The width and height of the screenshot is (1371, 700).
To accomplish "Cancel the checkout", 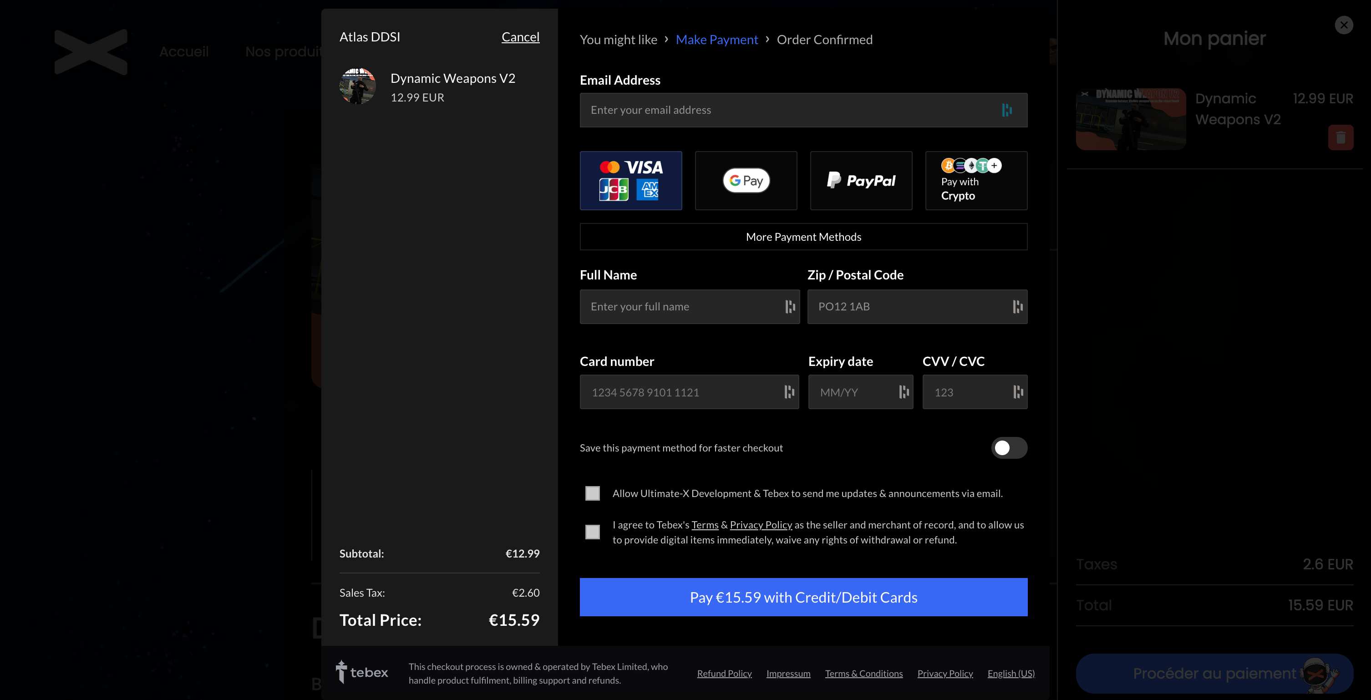I will click(x=520, y=37).
